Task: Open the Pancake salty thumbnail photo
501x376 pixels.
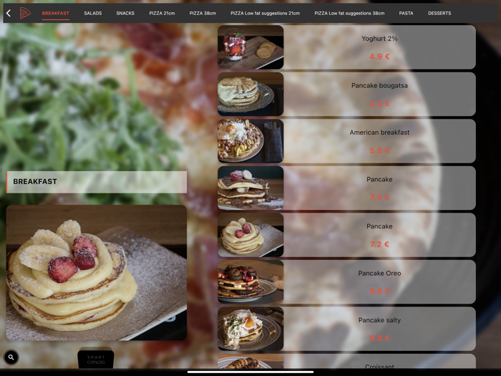Action: click(250, 329)
